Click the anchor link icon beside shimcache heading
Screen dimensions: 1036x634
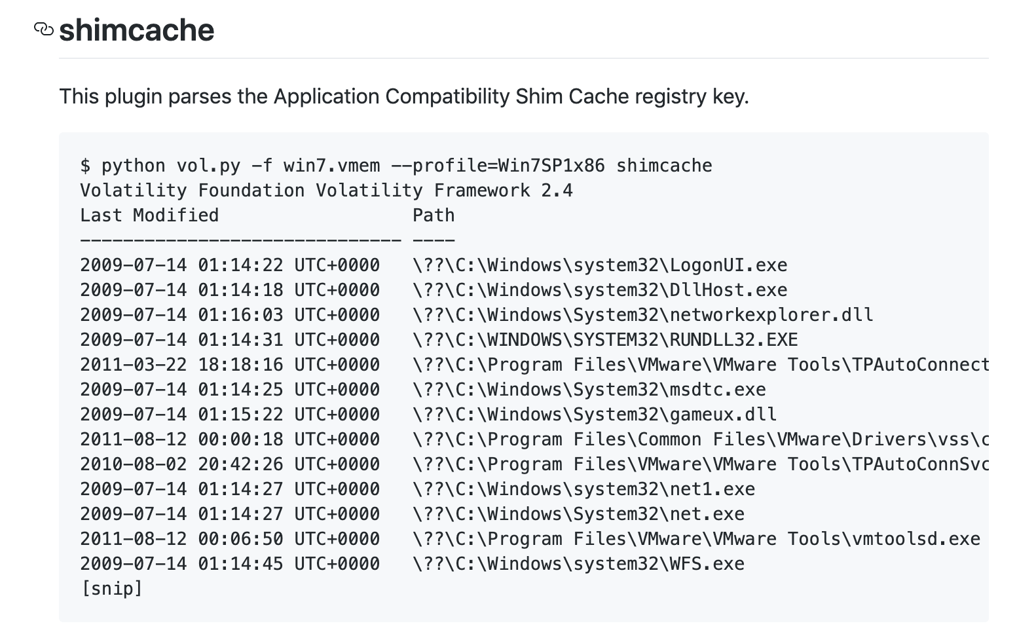pyautogui.click(x=43, y=29)
